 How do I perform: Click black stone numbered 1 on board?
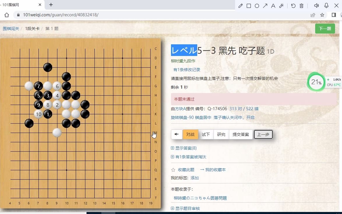pyautogui.click(x=48, y=114)
